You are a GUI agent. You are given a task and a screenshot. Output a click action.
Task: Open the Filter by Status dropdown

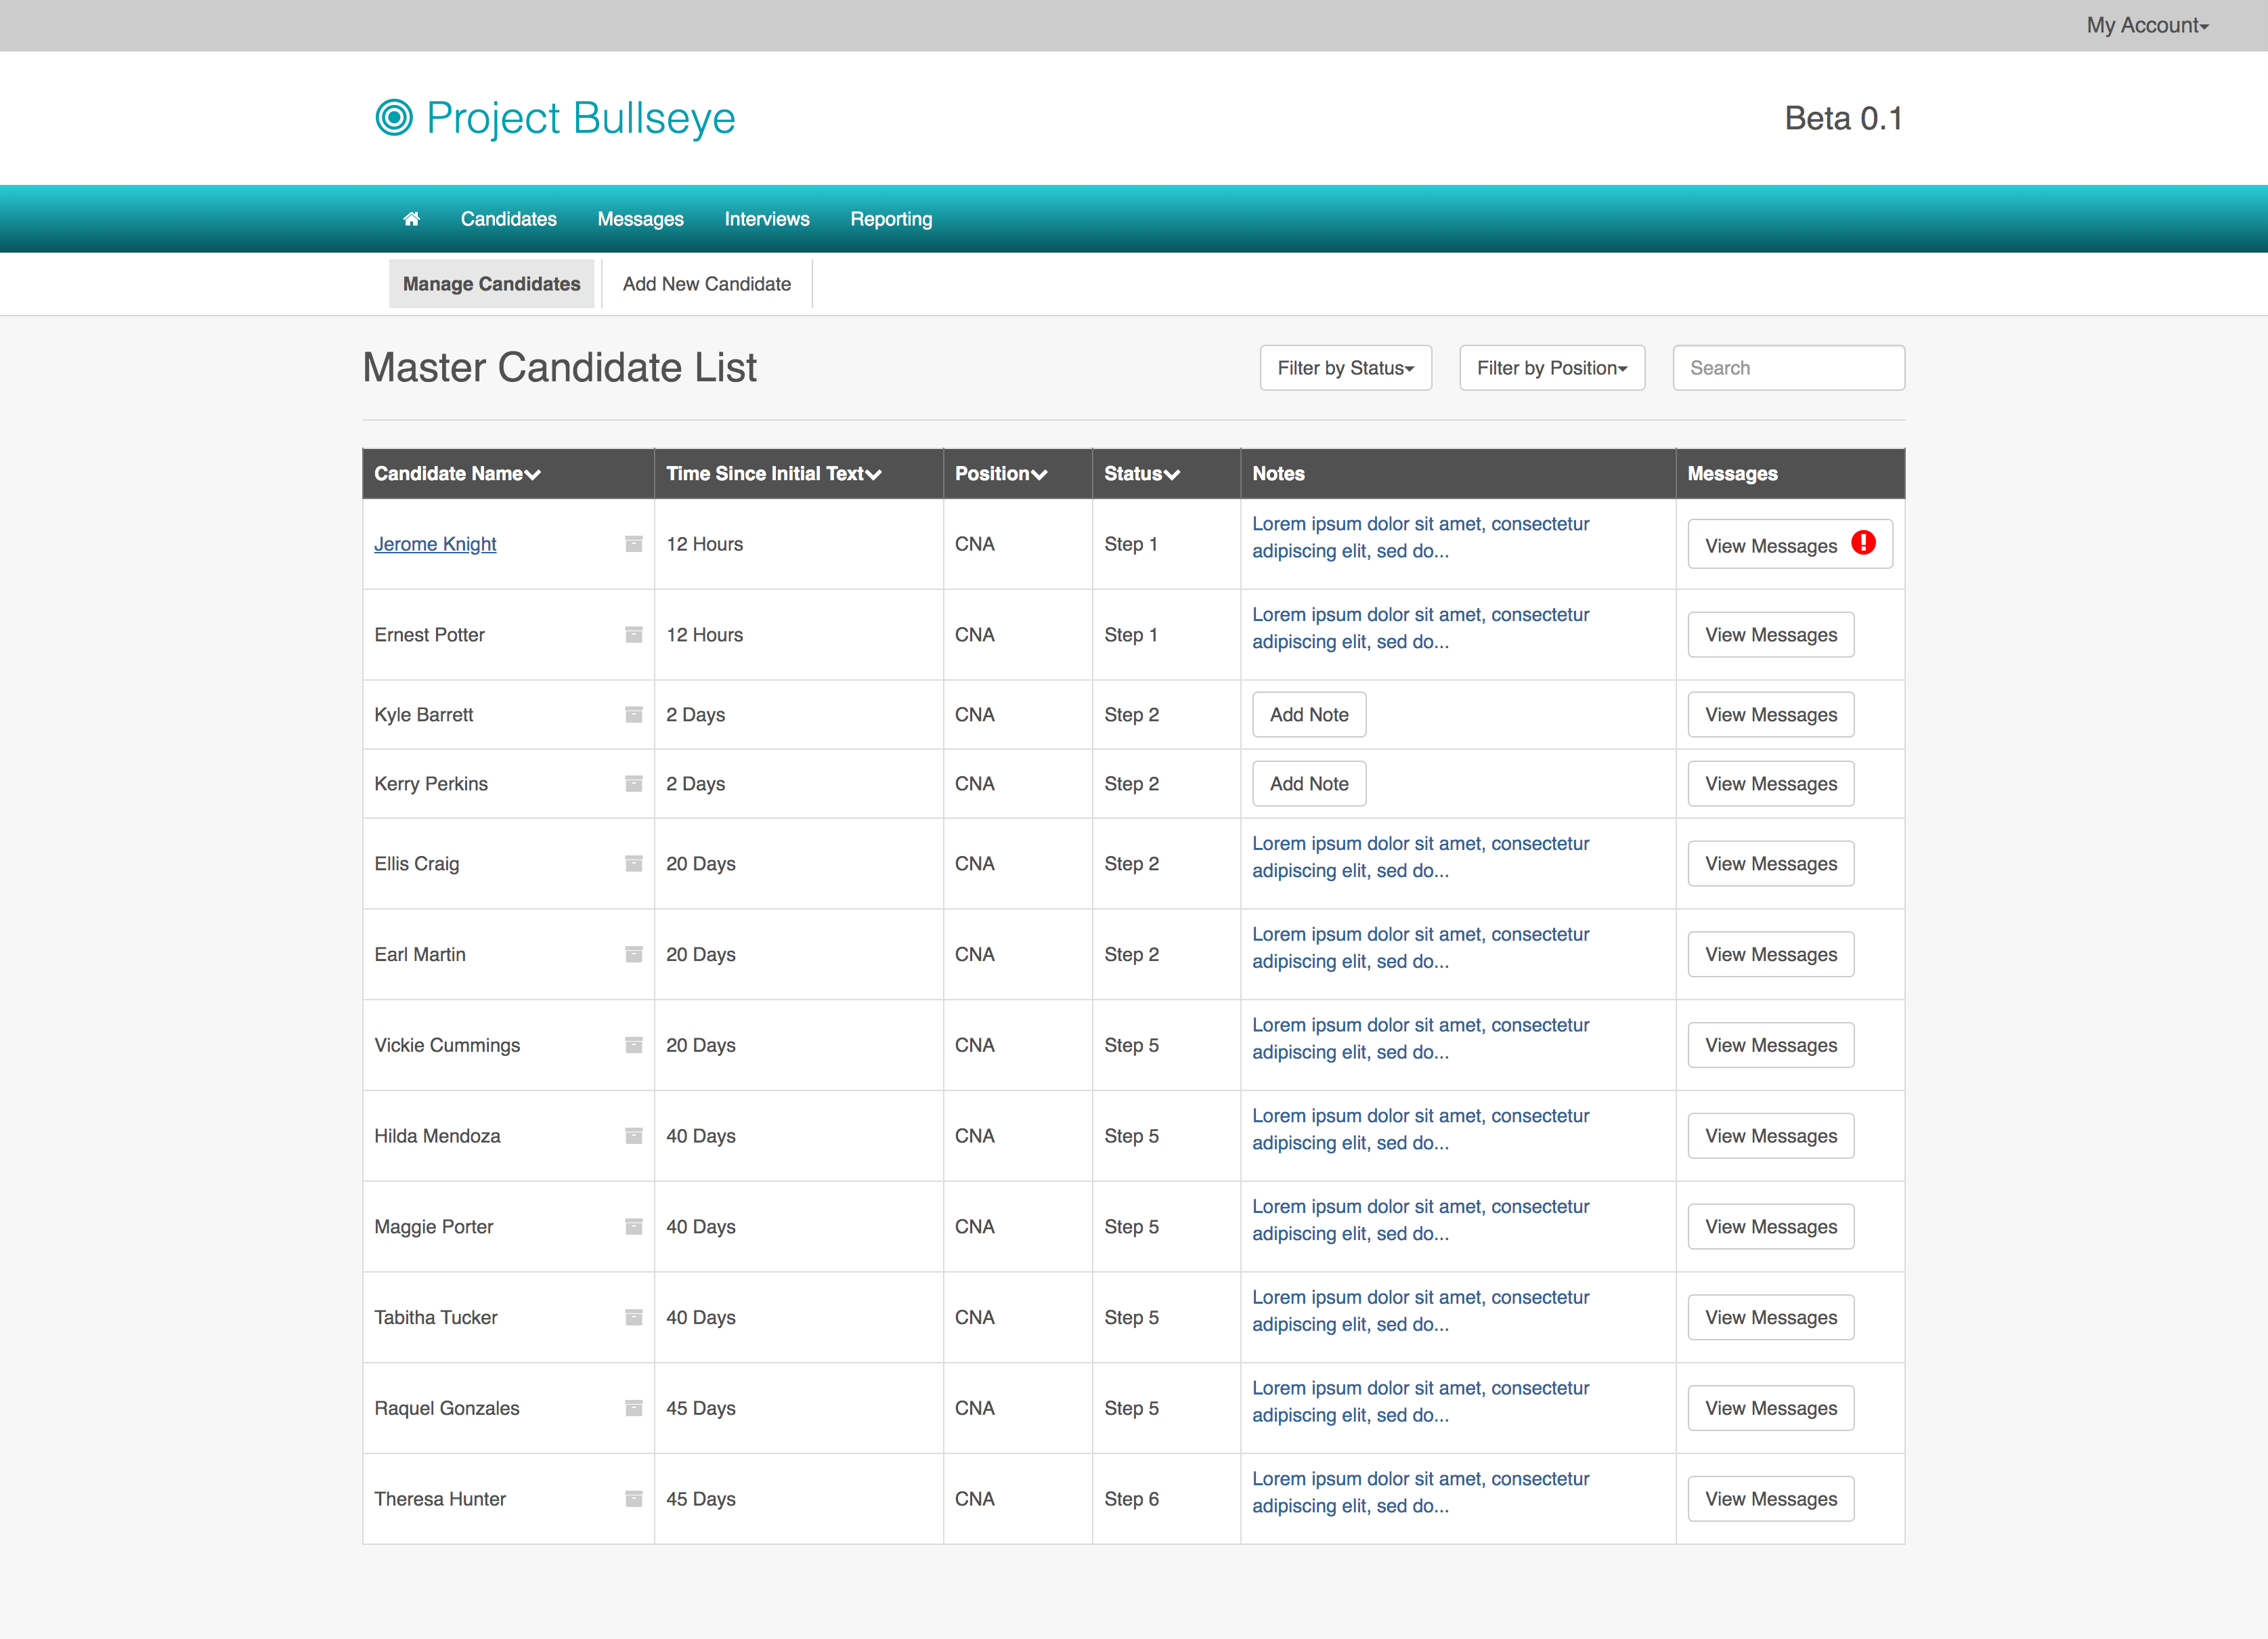click(x=1345, y=368)
